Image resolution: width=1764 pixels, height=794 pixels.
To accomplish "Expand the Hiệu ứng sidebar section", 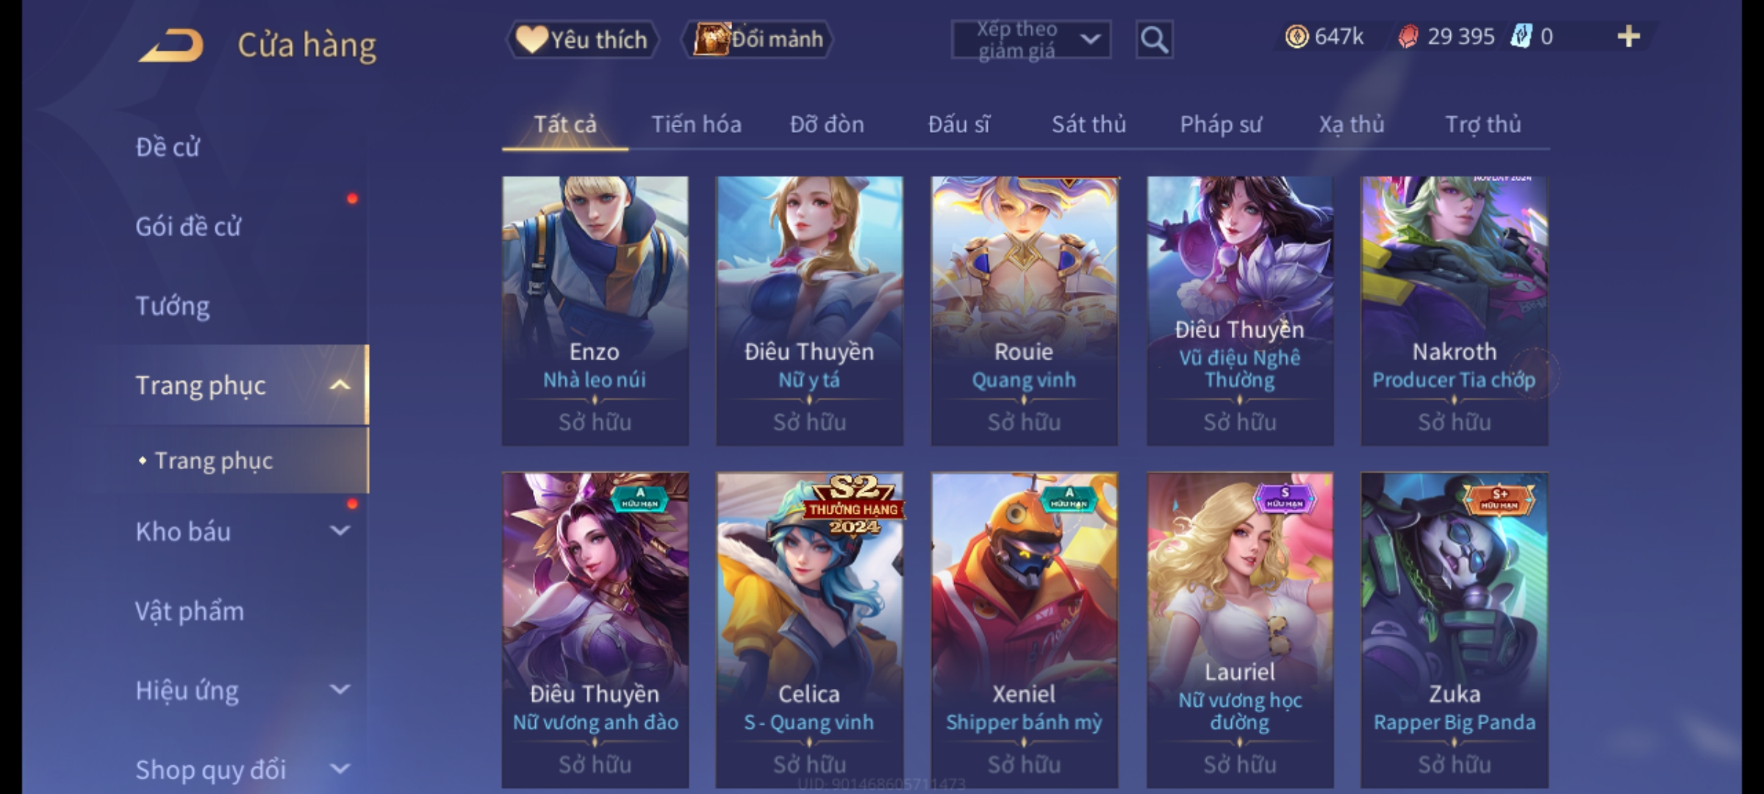I will (340, 690).
